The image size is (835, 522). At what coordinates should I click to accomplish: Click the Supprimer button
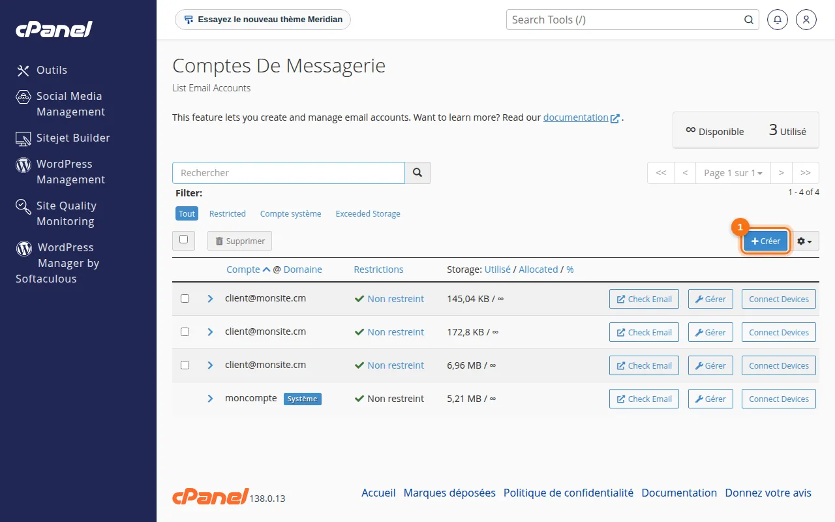point(239,241)
